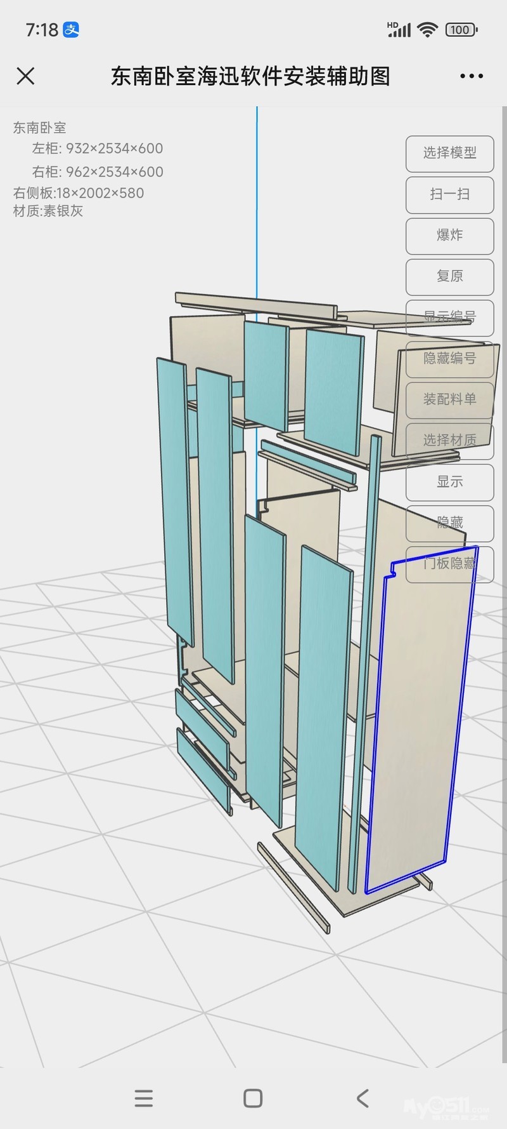
Task: Tap the 右柜 962×2534×600 dimension text
Action: click(x=98, y=171)
